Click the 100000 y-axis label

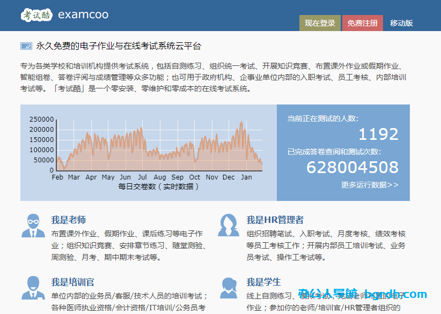pos(41,149)
